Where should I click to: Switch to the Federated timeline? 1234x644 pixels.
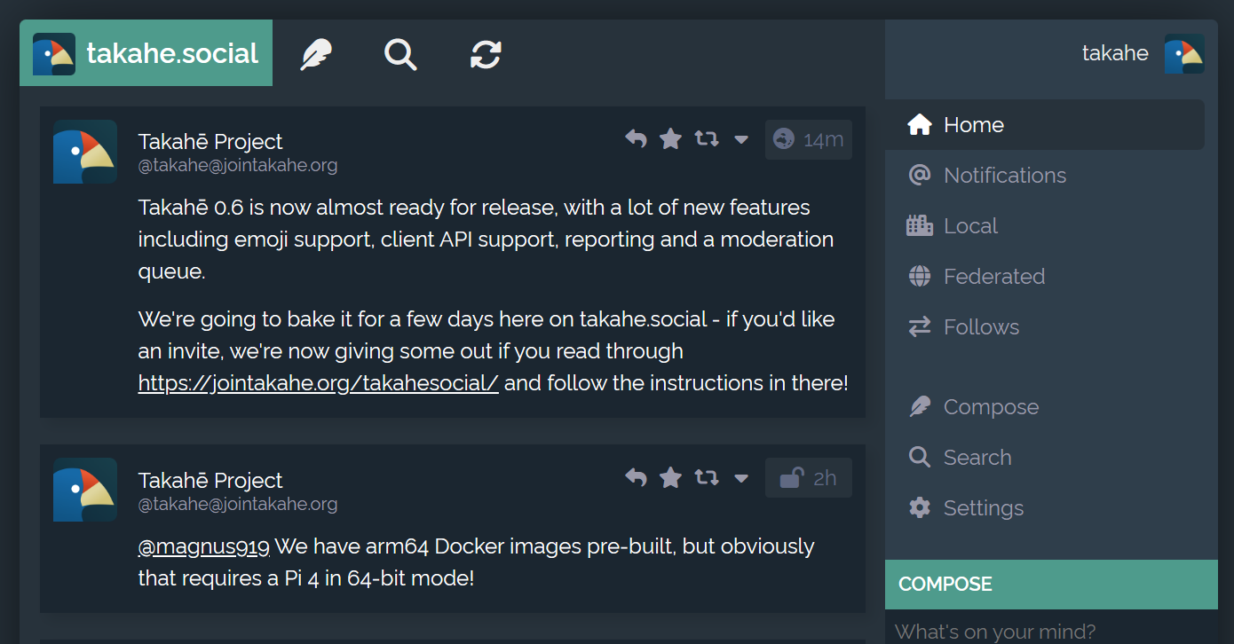point(1045,277)
